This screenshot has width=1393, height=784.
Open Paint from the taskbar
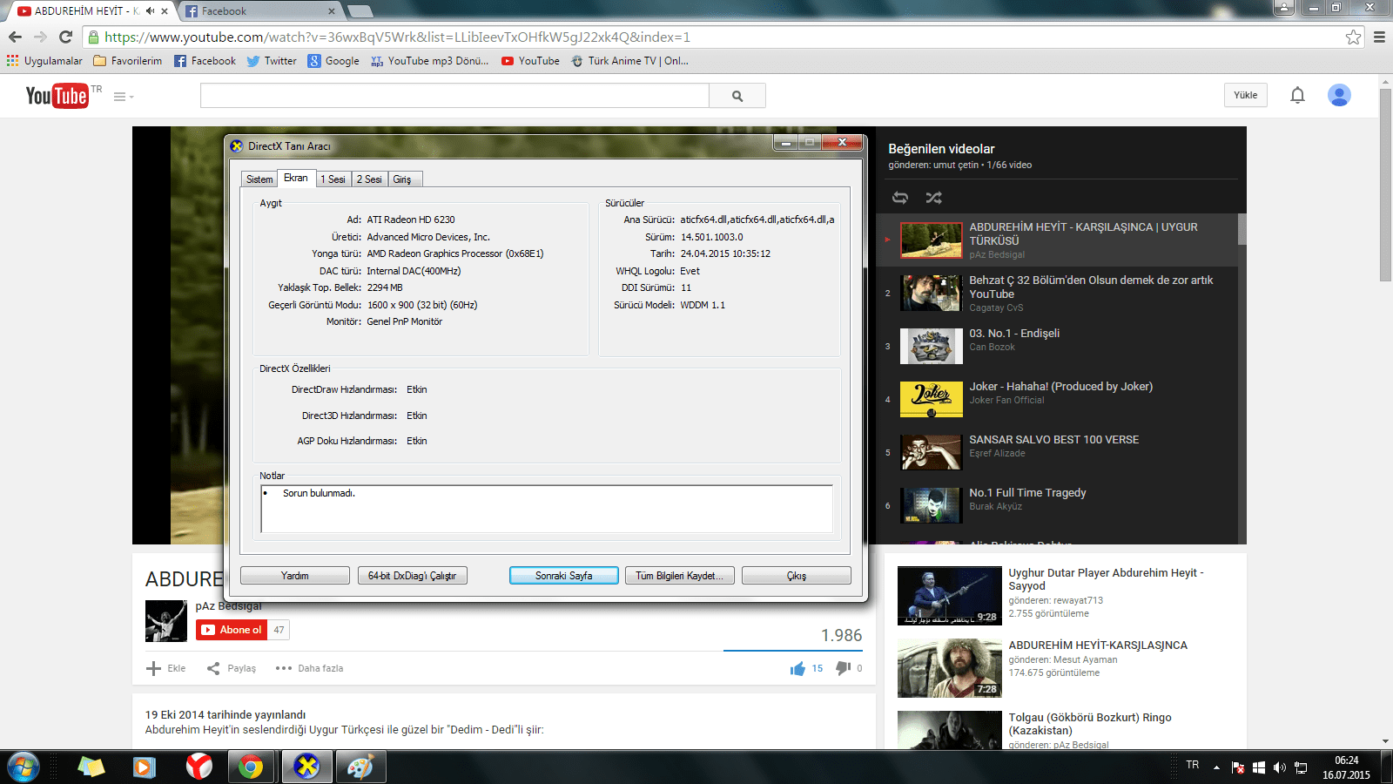point(360,767)
